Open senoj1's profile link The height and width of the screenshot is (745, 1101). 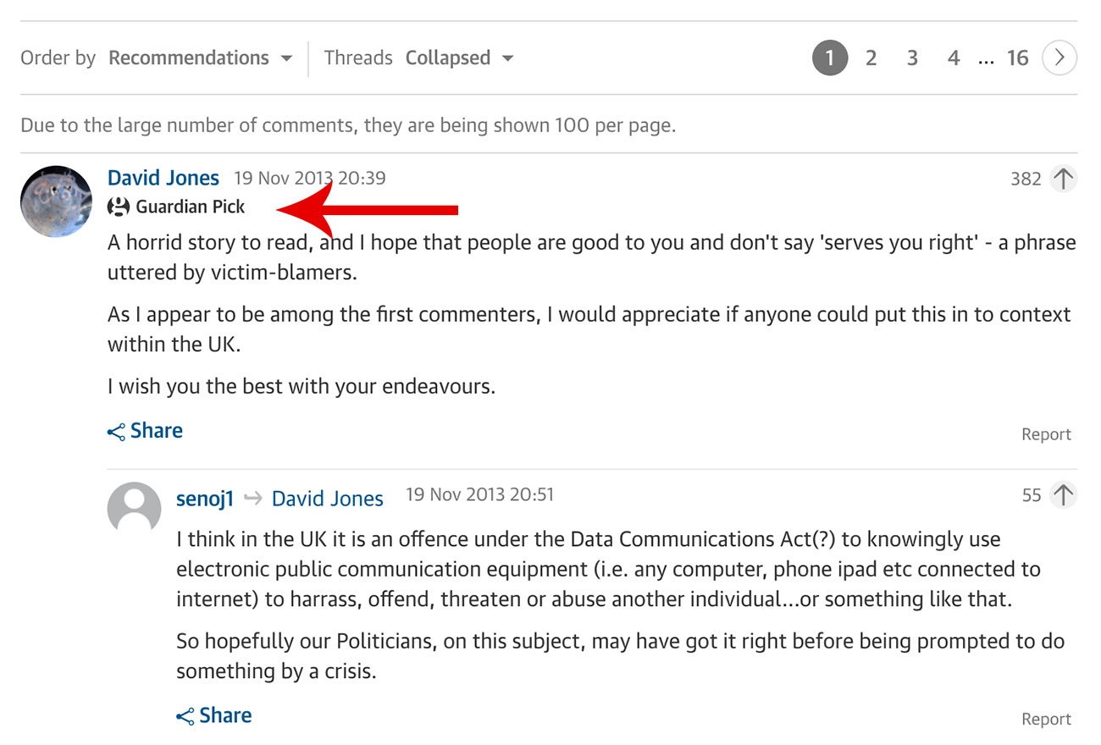coord(204,499)
